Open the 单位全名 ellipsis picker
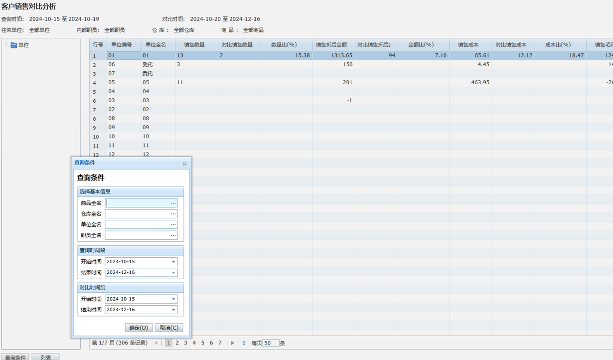The width and height of the screenshot is (613, 360). click(173, 224)
